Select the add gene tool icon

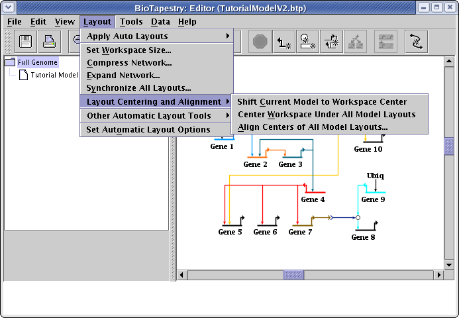[309, 42]
